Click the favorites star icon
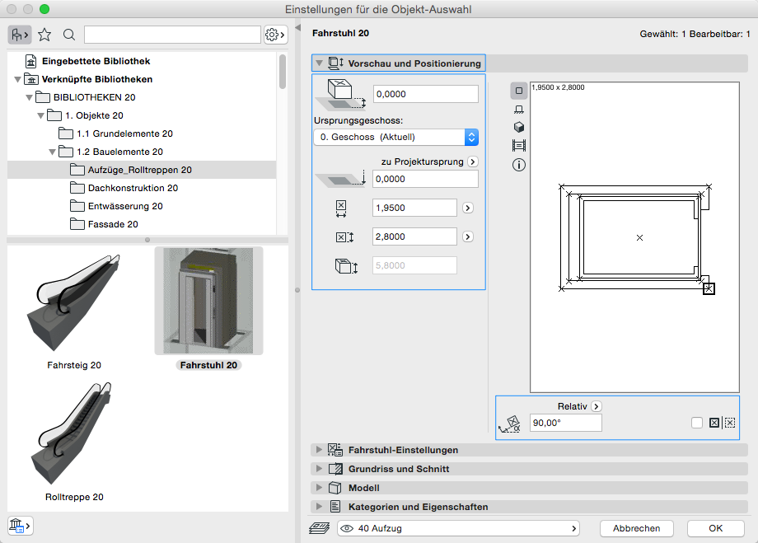The image size is (758, 543). coord(44,35)
